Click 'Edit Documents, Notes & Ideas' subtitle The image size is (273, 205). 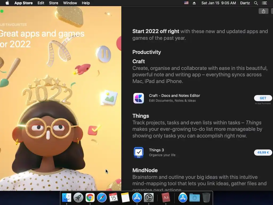pos(172,101)
